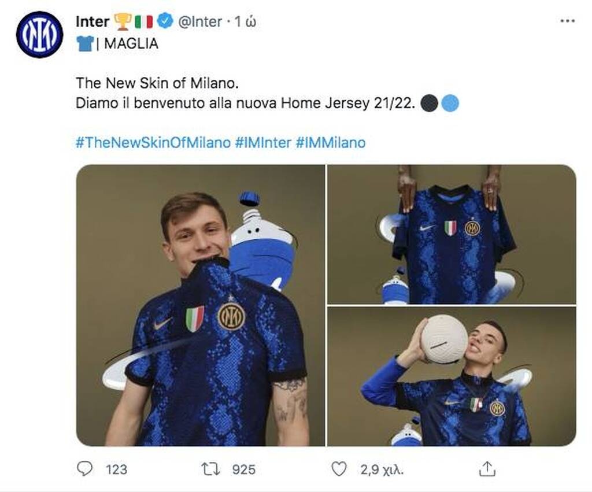Click the trophy emoji beside Inter name
The width and height of the screenshot is (592, 492).
[x=123, y=22]
